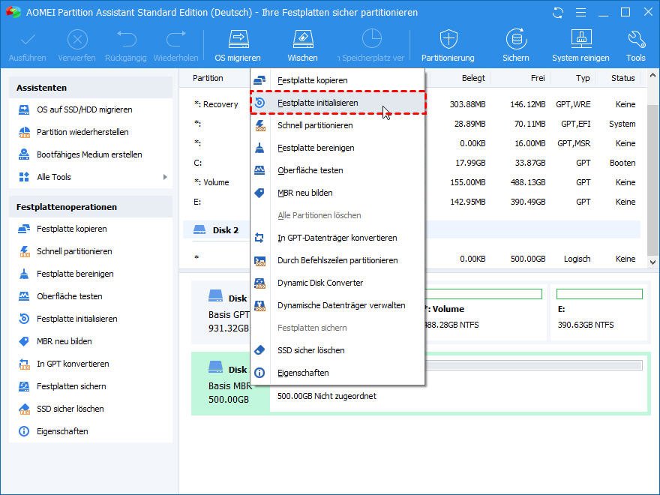Open the Wischen tool in toolbar
The image size is (660, 495).
[x=302, y=46]
